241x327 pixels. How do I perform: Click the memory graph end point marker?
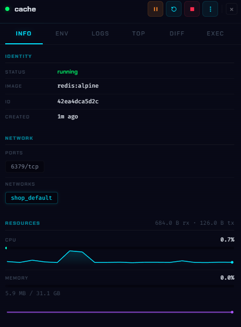click(232, 312)
